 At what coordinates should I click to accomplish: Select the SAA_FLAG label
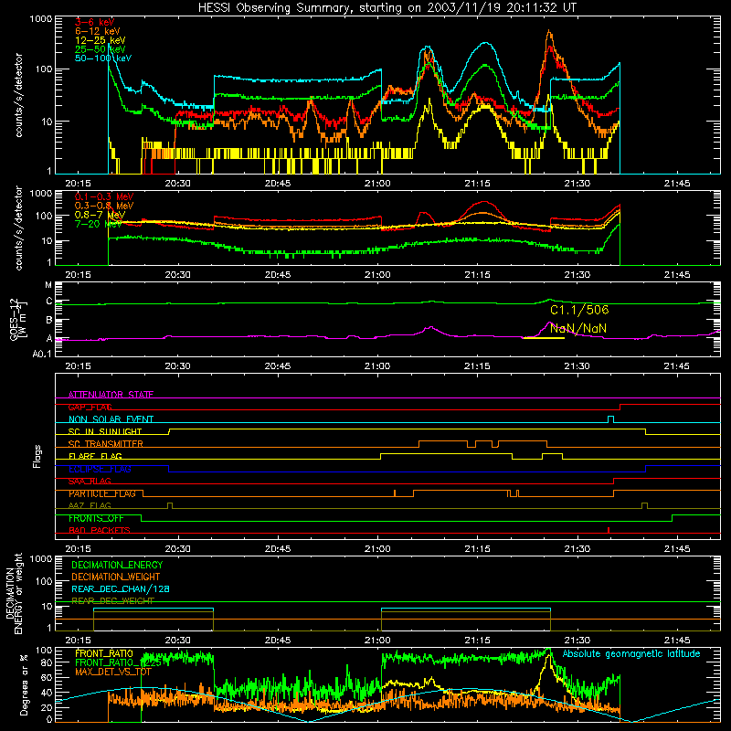(x=90, y=482)
